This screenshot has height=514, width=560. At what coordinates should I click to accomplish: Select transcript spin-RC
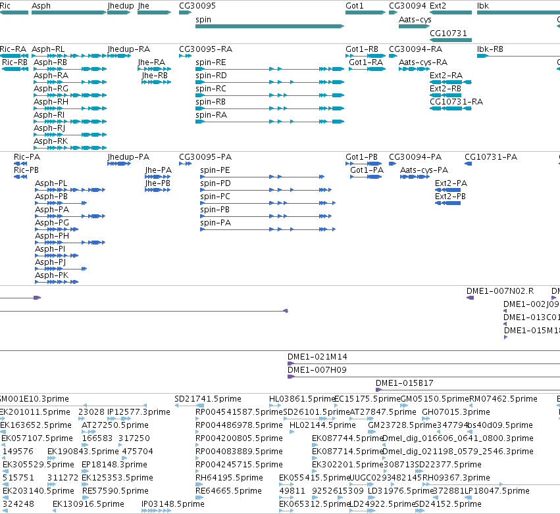270,95
